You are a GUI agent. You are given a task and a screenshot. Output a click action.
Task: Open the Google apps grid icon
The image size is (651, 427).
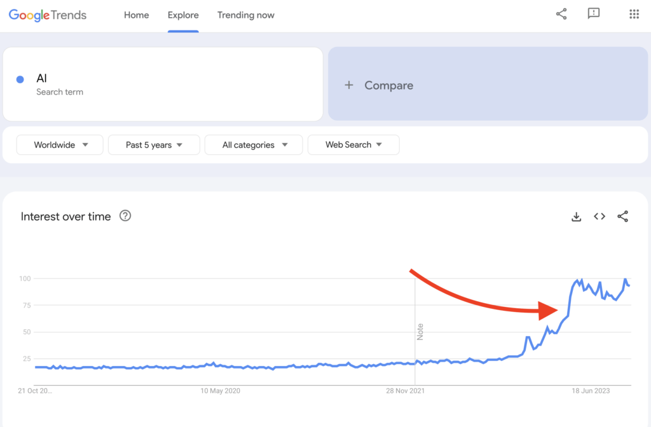(634, 14)
